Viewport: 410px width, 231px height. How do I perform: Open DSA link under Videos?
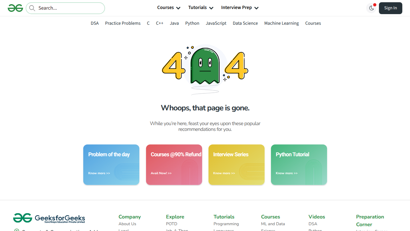(x=313, y=224)
